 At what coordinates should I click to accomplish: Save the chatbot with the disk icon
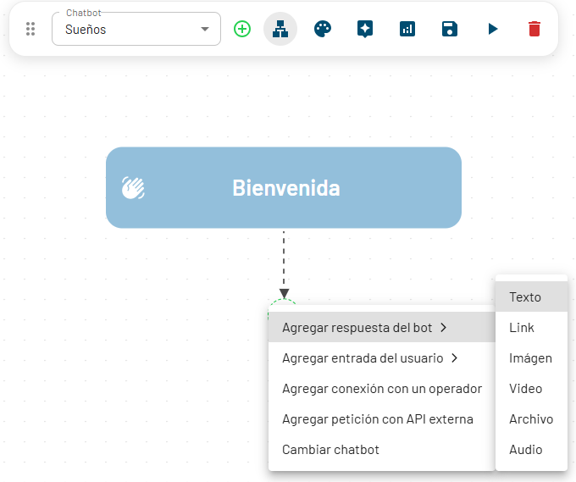click(x=450, y=29)
